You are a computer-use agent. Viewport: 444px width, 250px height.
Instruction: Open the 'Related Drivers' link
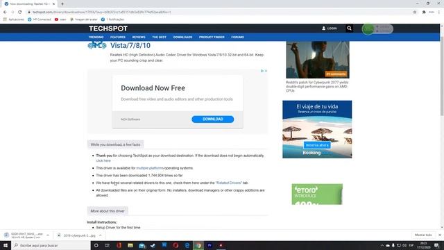pos(228,183)
